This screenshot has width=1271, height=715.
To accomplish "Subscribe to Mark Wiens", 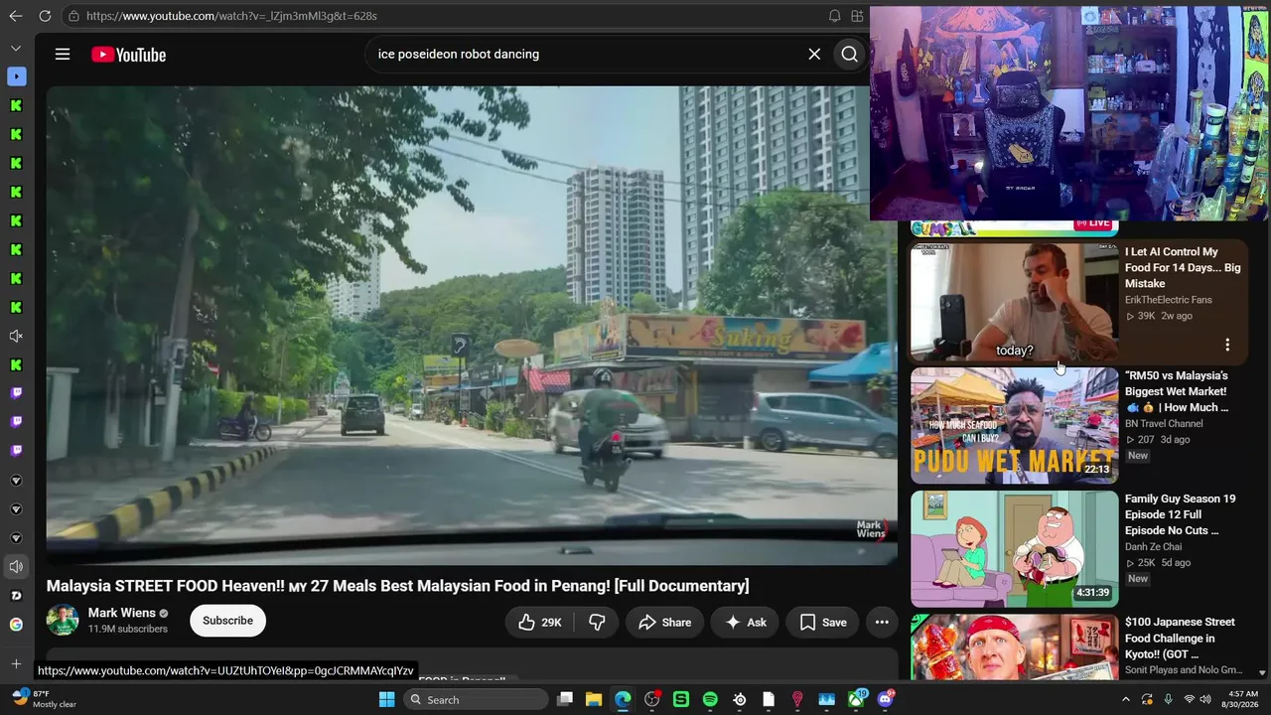I will pos(227,621).
